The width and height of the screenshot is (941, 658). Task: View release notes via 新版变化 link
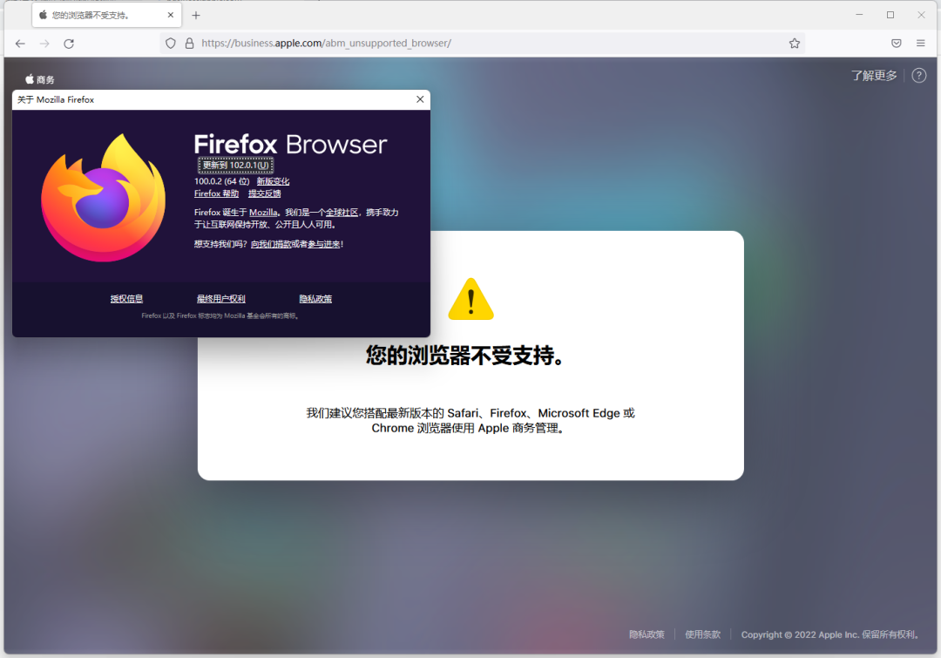tap(273, 180)
